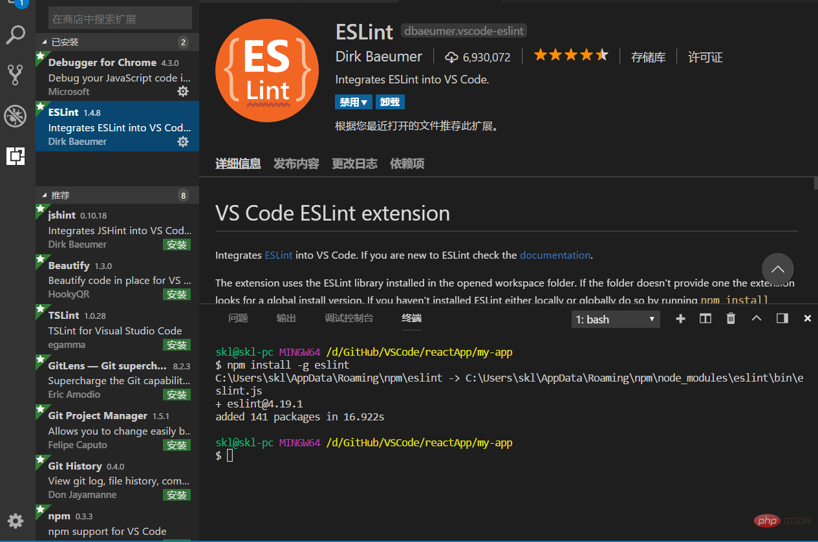Select the GitLens extension row
The image size is (818, 542).
(117, 379)
